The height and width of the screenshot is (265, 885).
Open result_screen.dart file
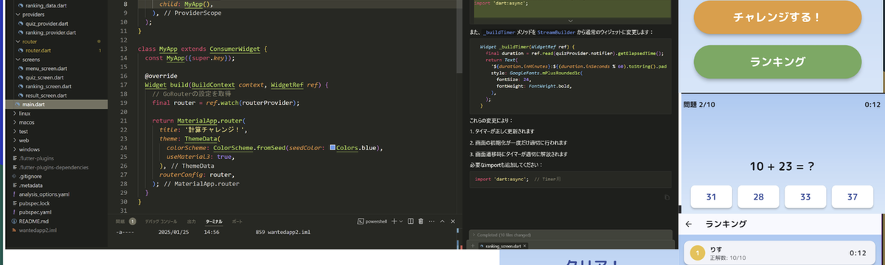point(46,96)
